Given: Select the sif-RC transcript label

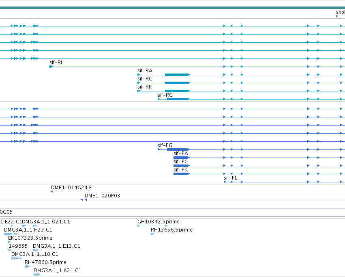Looking at the screenshot, I should [x=145, y=79].
